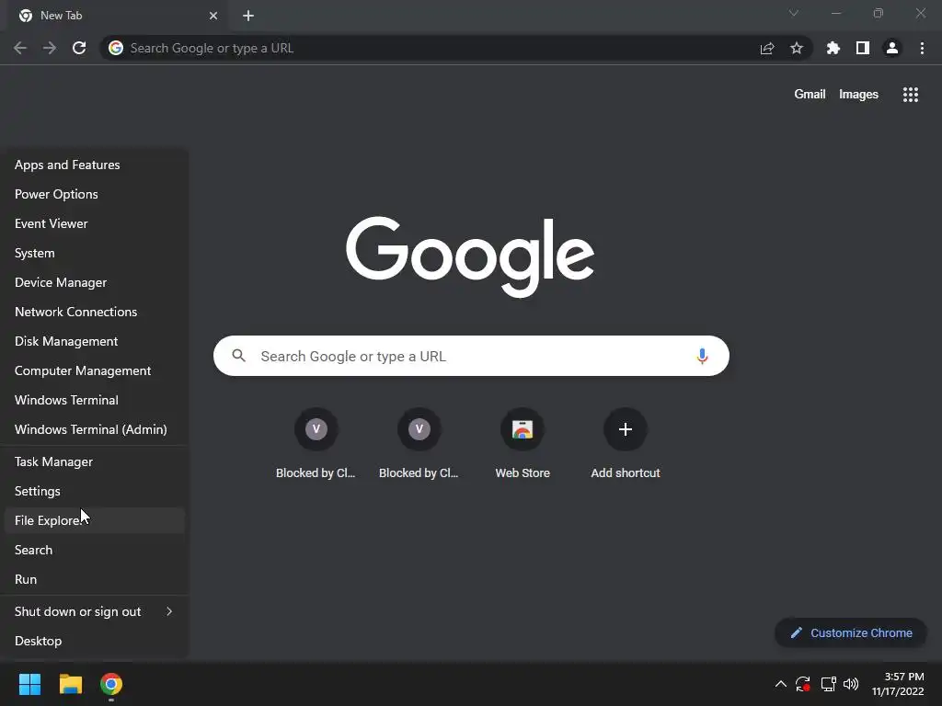This screenshot has height=706, width=942.
Task: Open the second Blocked by Cl... shortcut
Action: (419, 444)
